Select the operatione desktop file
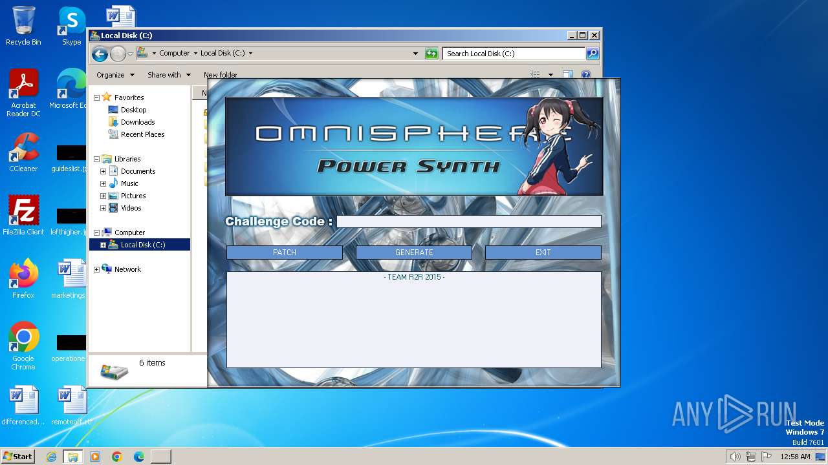828x465 pixels. [69, 347]
